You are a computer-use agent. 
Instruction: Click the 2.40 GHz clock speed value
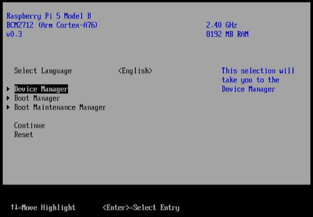tap(221, 25)
